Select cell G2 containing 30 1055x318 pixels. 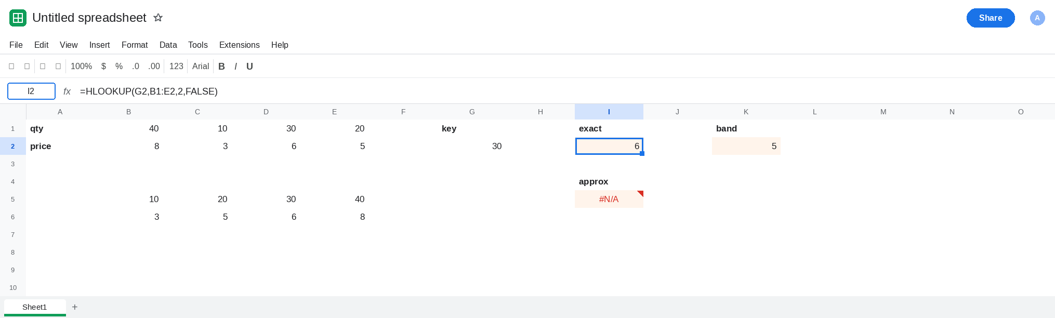point(472,146)
